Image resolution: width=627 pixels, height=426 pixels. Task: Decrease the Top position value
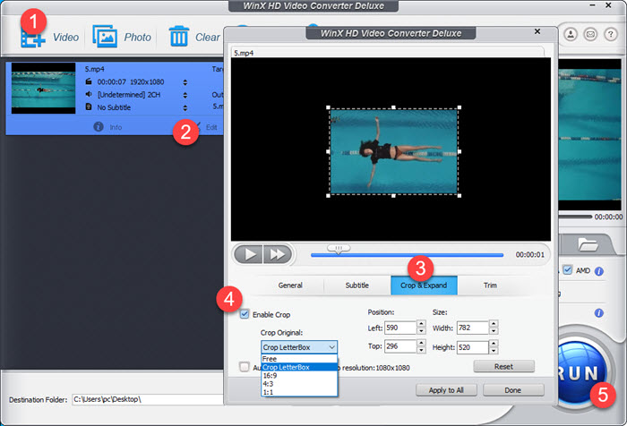pyautogui.click(x=421, y=350)
